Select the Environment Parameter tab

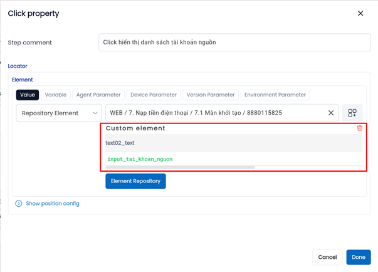click(275, 95)
